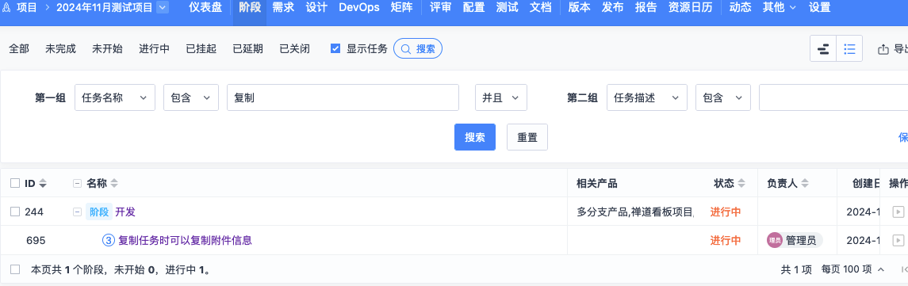Screen dimensions: 908x286
Task: Open the 发布 tab
Action: [613, 8]
